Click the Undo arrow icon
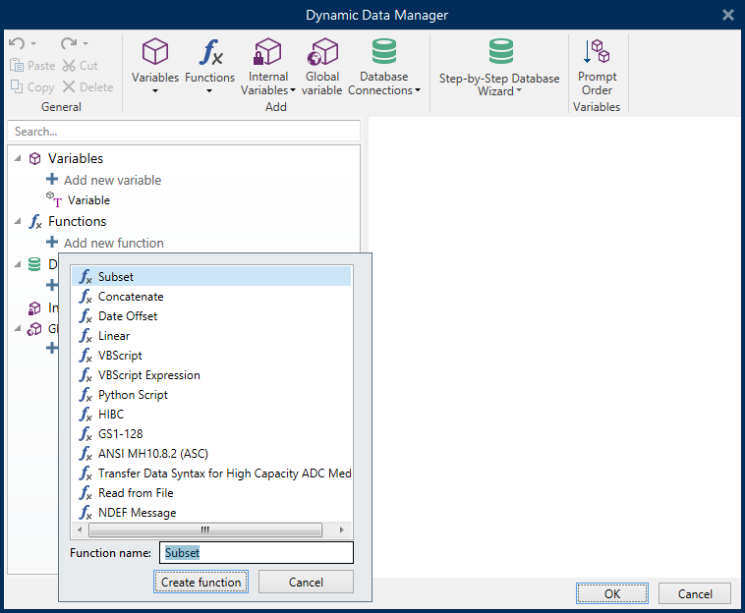 pyautogui.click(x=16, y=44)
